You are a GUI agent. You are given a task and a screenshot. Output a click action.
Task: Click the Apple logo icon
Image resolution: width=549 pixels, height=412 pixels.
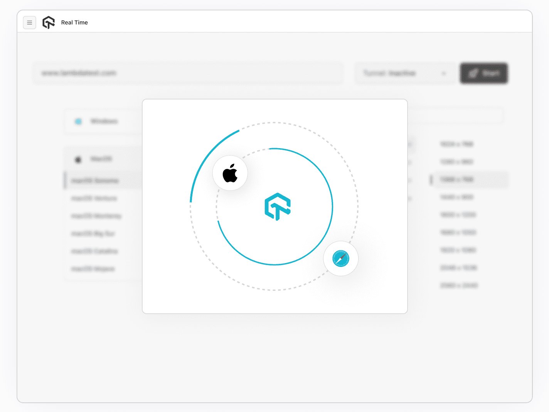point(230,173)
